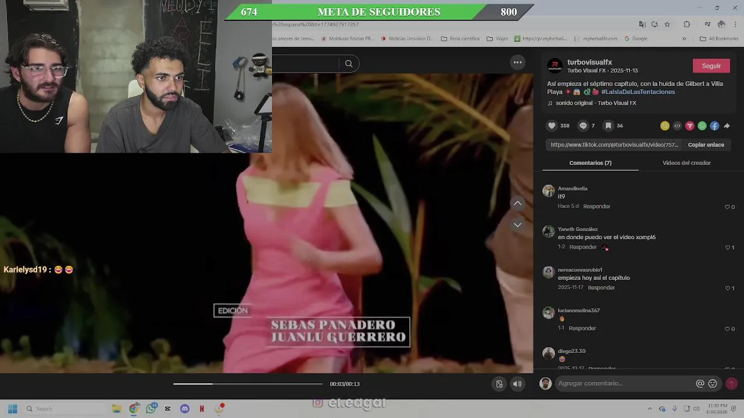Click the sonido original music note icon

pyautogui.click(x=550, y=103)
